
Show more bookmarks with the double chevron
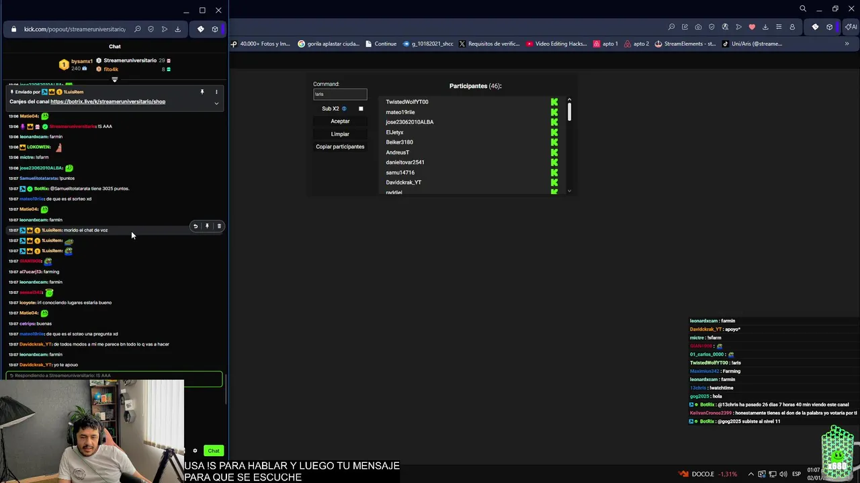click(x=847, y=44)
